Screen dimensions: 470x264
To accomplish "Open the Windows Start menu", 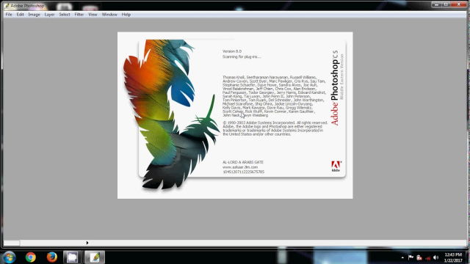I will [9, 257].
